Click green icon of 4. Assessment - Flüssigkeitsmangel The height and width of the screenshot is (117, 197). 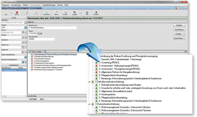(96, 69)
